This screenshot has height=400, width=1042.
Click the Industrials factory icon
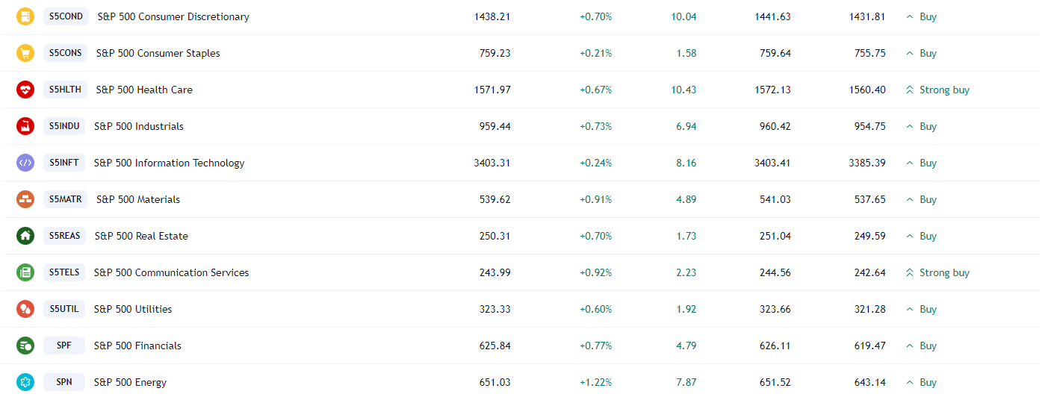(x=25, y=126)
